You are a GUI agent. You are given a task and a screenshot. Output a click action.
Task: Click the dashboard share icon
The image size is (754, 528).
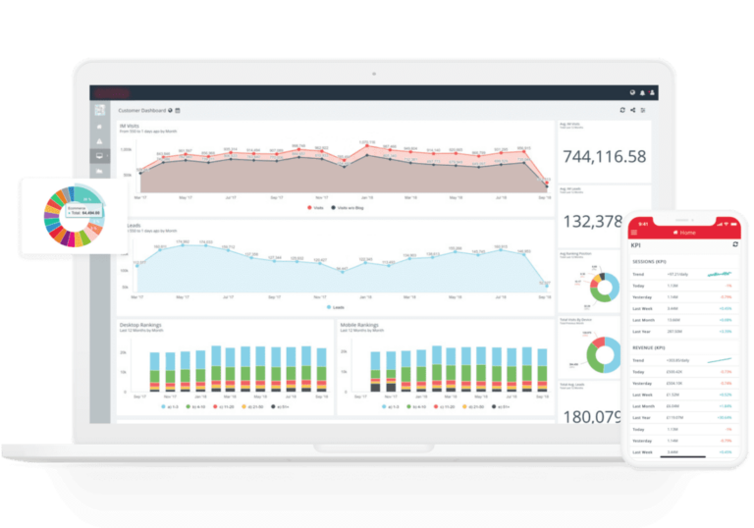pyautogui.click(x=632, y=111)
